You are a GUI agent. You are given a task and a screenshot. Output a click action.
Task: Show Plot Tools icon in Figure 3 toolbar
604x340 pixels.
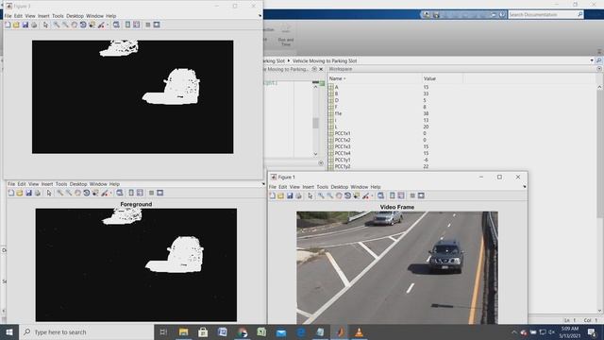[x=157, y=25]
